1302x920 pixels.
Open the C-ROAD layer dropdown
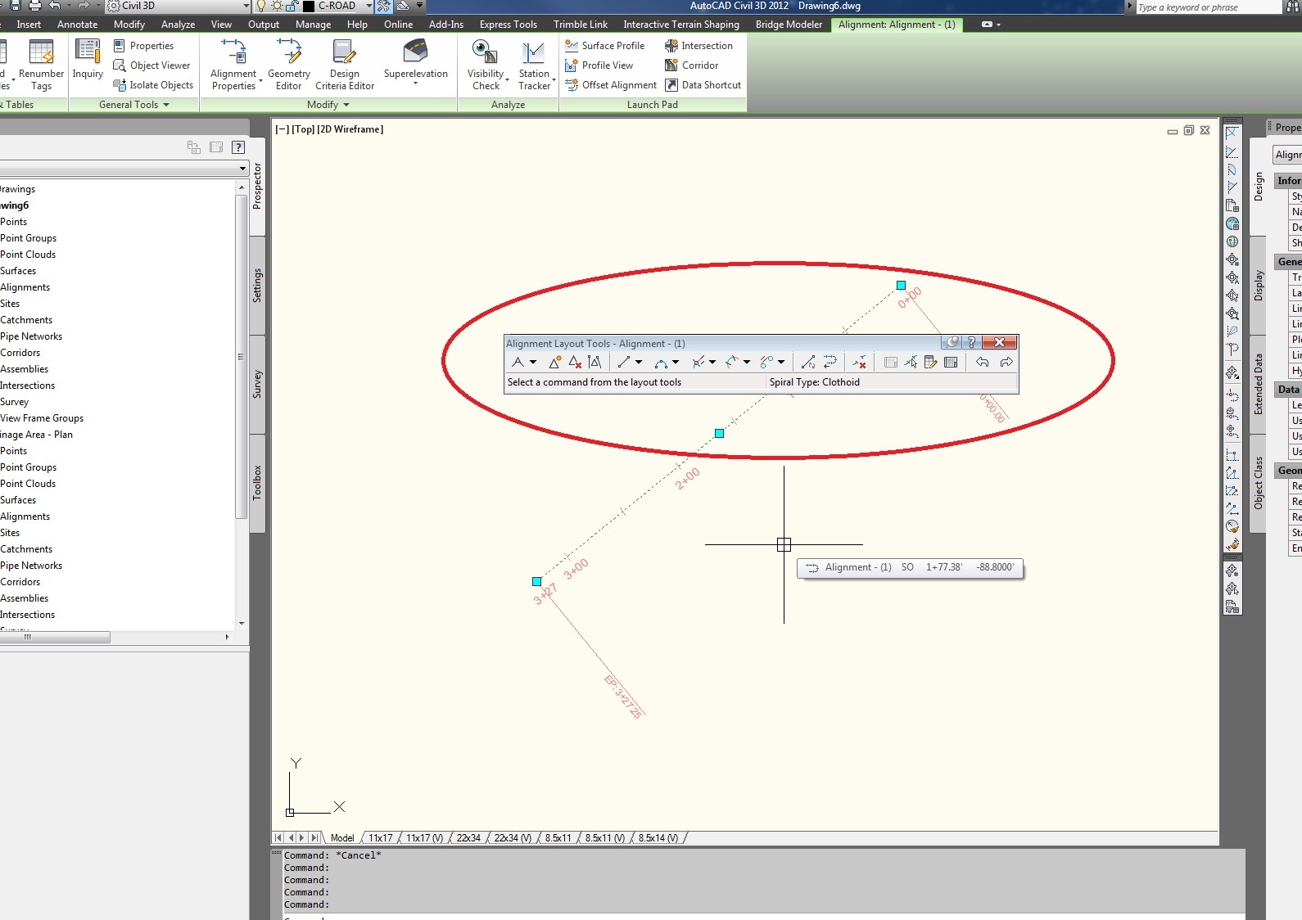coord(368,6)
